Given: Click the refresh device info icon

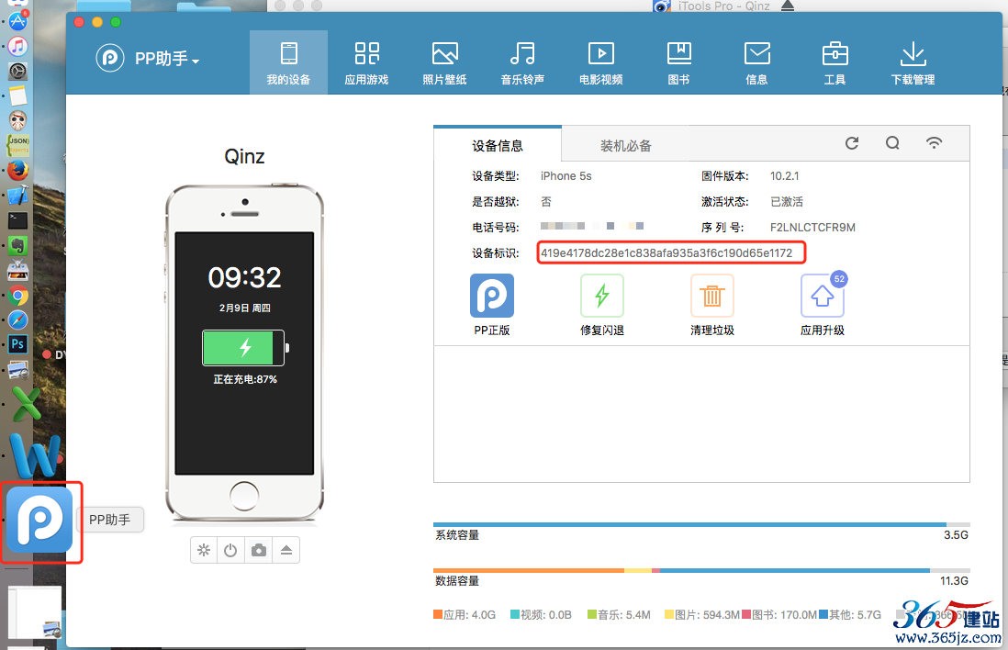Looking at the screenshot, I should pyautogui.click(x=852, y=142).
